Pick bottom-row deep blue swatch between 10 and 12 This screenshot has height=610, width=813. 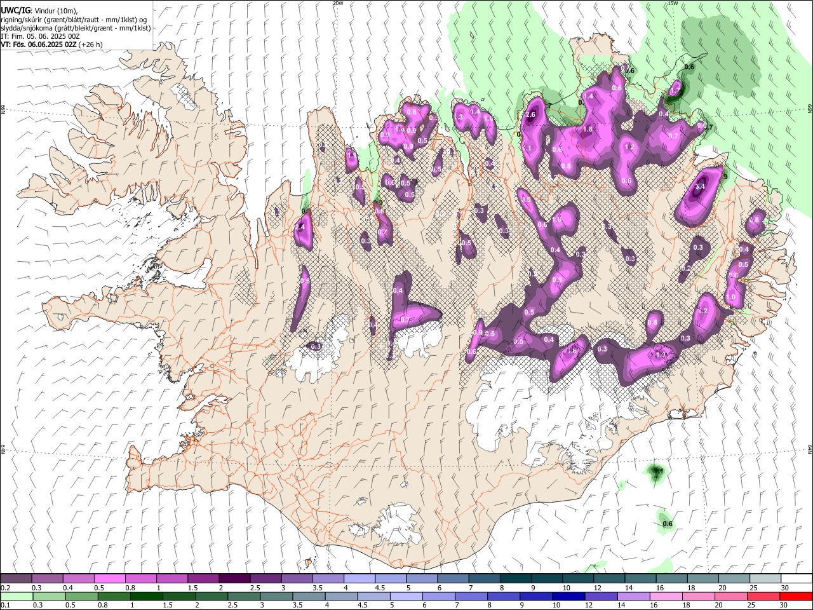click(x=568, y=596)
